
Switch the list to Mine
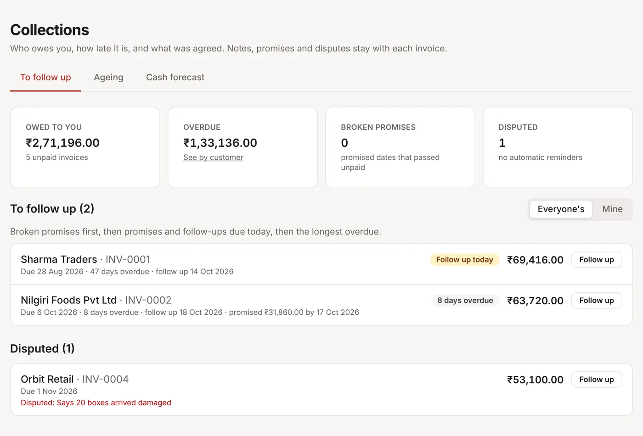612,209
